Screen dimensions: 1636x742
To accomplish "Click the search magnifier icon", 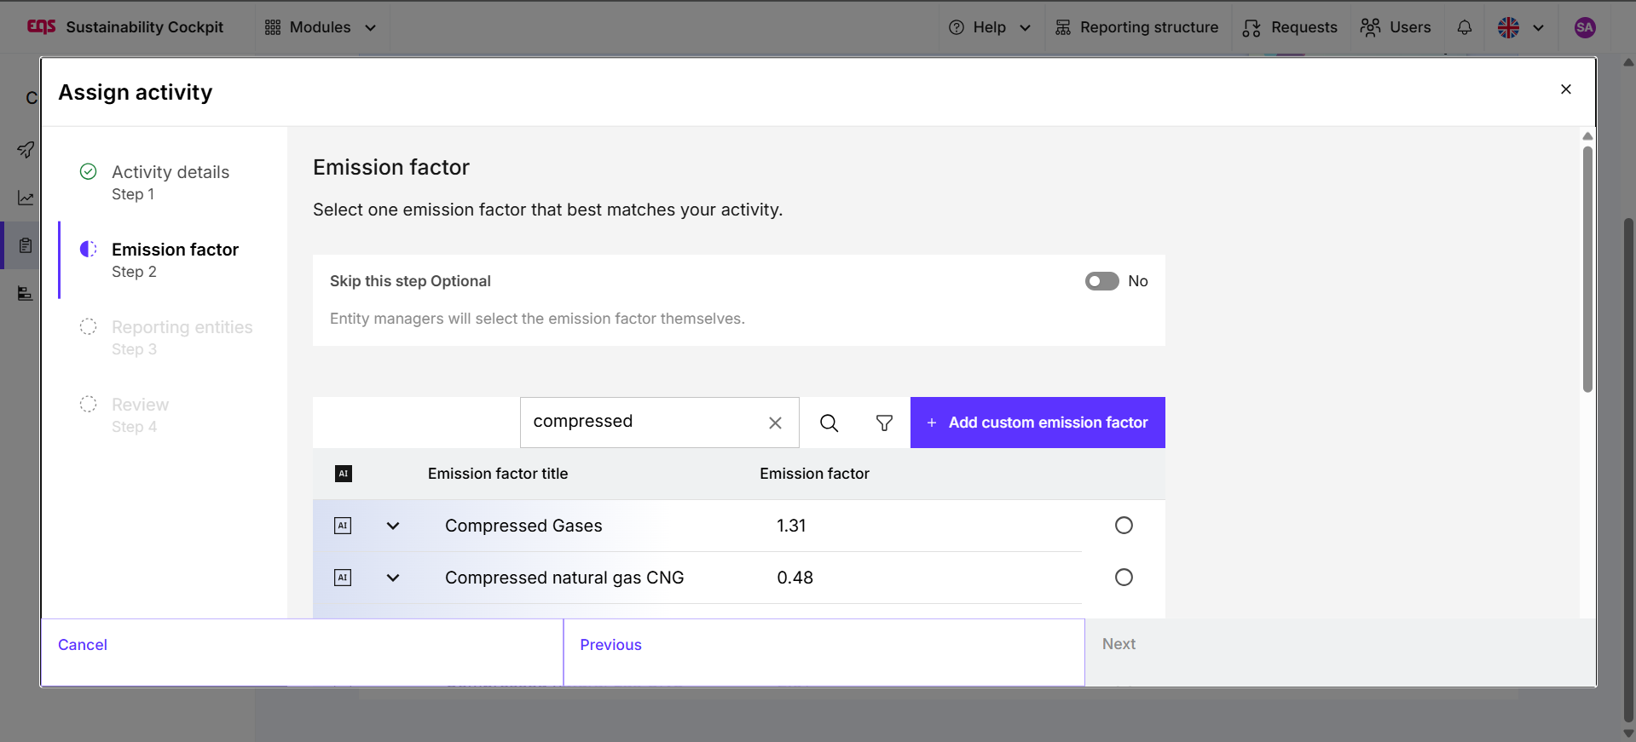I will (829, 423).
